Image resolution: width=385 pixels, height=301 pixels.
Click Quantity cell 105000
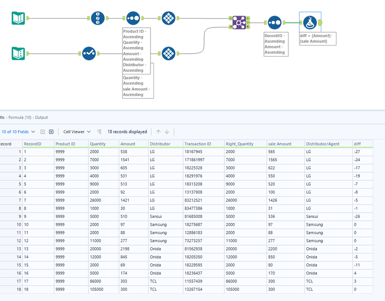pos(104,290)
